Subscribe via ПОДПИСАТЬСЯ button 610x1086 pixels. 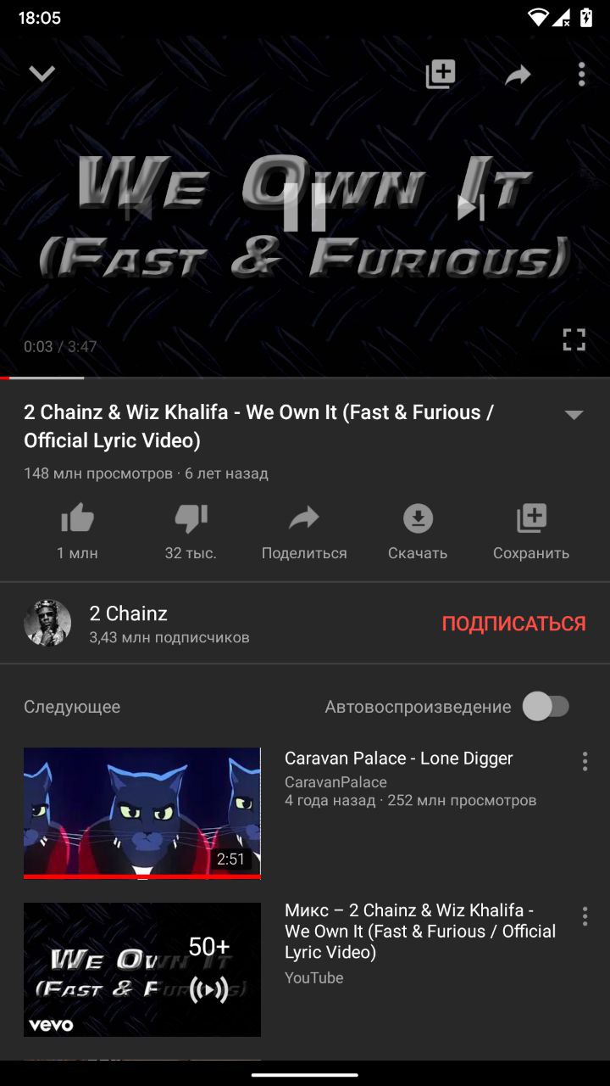[x=513, y=624]
